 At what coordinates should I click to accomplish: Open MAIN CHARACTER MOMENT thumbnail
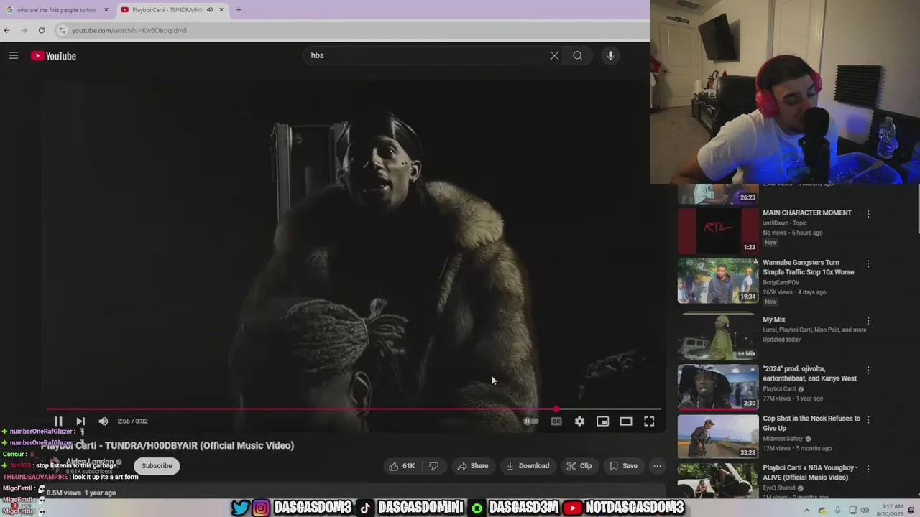click(x=718, y=230)
